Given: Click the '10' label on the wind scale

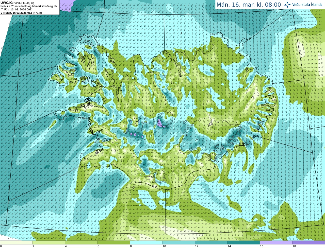Looking at the screenshot, I should click(164, 246).
